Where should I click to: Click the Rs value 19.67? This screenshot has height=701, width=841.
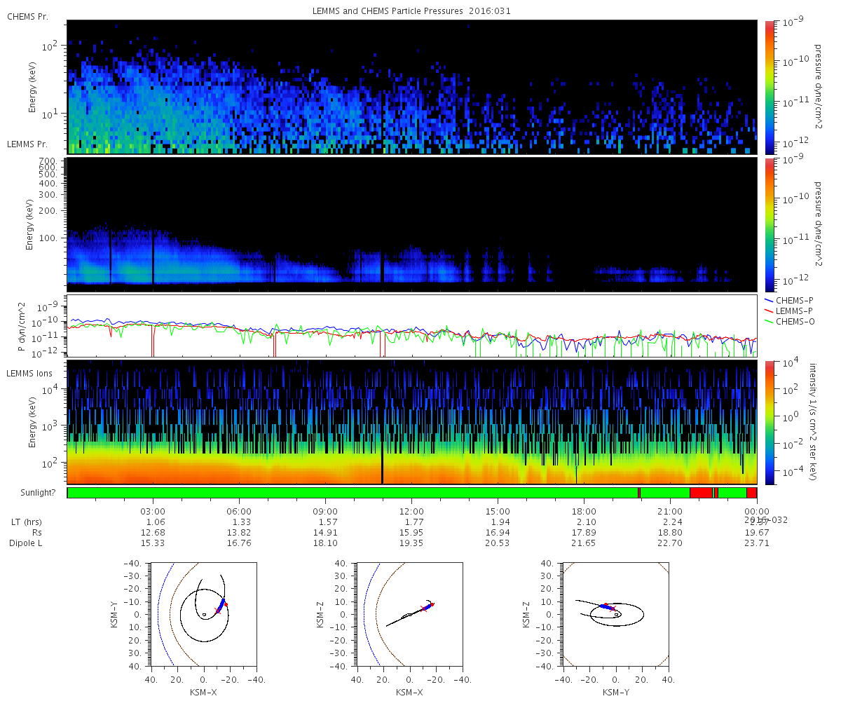[x=756, y=533]
